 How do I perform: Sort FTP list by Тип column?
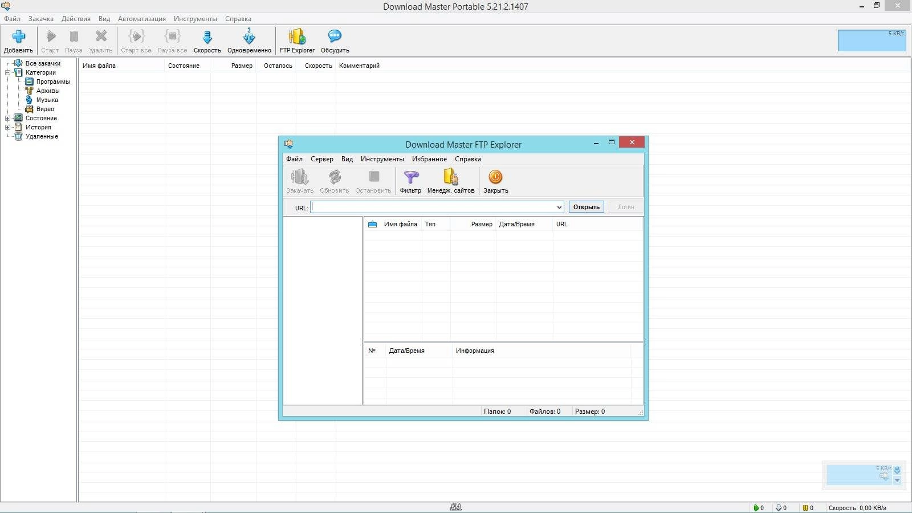pos(436,224)
